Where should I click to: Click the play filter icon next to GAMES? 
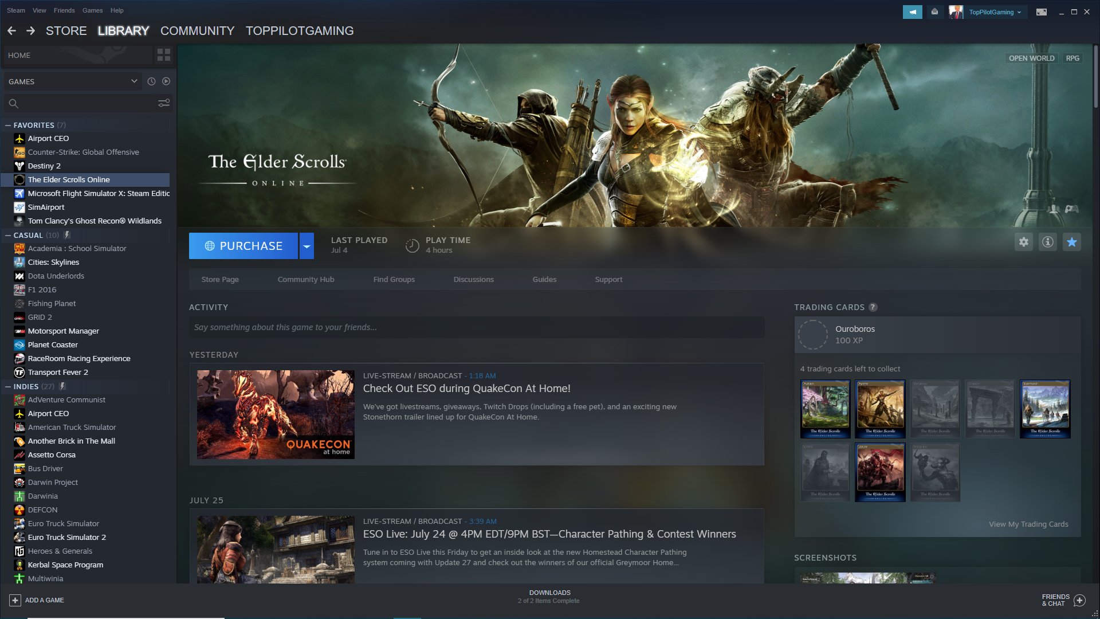[166, 81]
